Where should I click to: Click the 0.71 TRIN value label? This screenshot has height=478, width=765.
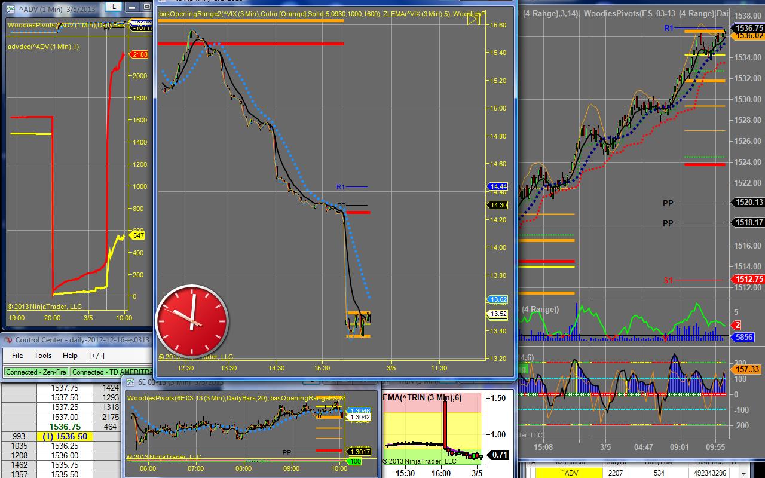click(499, 455)
